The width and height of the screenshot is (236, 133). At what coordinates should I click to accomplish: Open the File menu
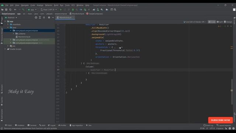(x=7, y=5)
